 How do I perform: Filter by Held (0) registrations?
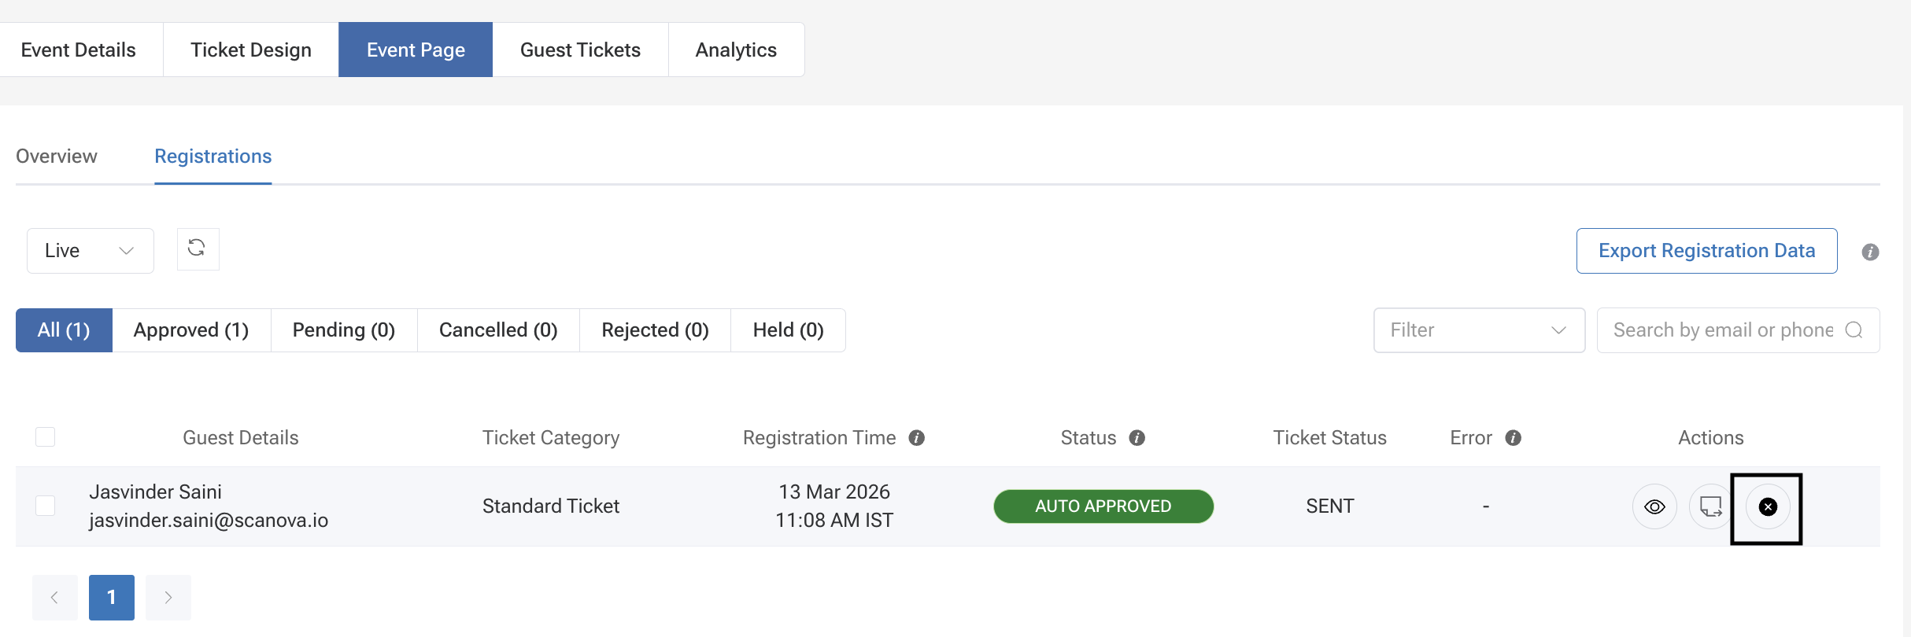[788, 330]
